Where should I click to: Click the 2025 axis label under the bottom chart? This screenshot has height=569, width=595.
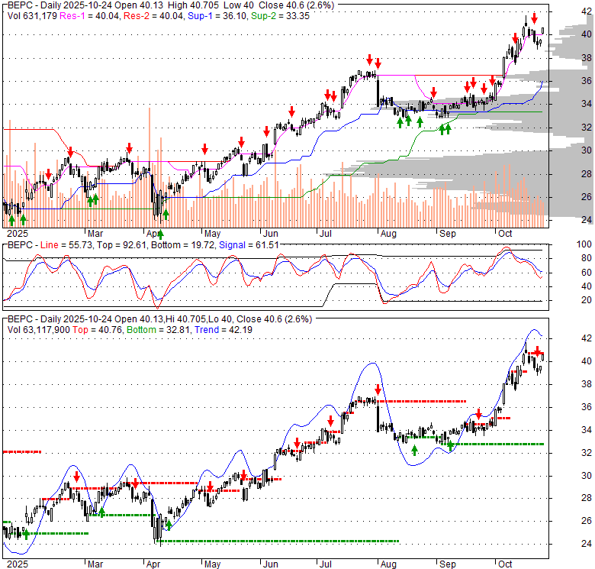(x=18, y=564)
